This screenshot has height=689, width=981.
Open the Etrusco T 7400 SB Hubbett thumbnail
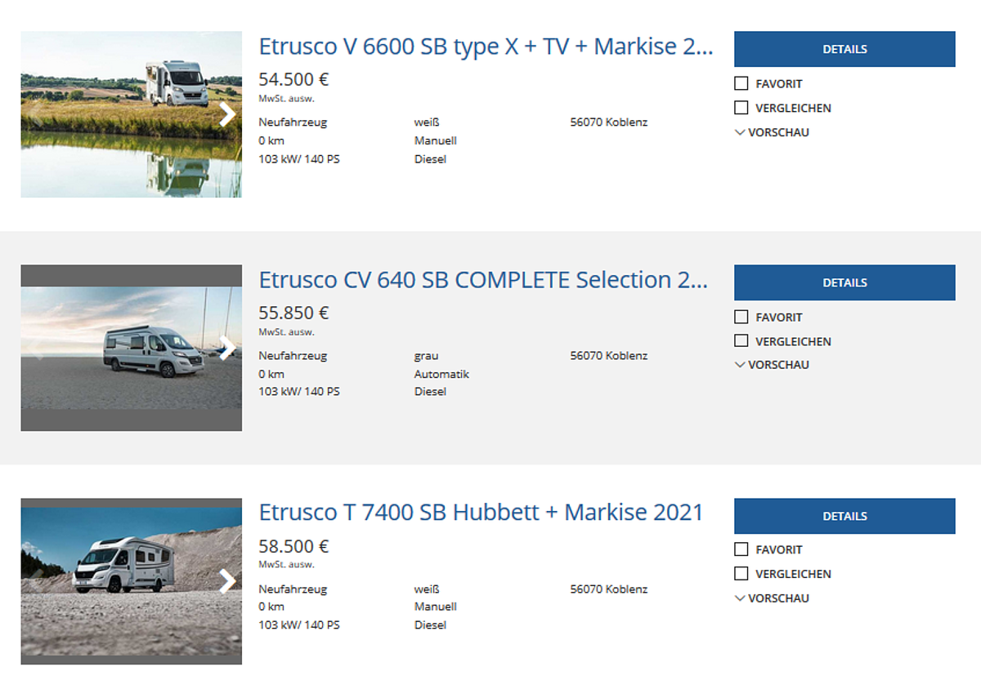pos(132,581)
